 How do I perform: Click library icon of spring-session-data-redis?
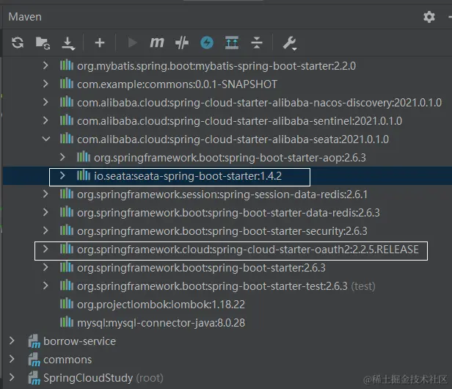[x=66, y=194]
